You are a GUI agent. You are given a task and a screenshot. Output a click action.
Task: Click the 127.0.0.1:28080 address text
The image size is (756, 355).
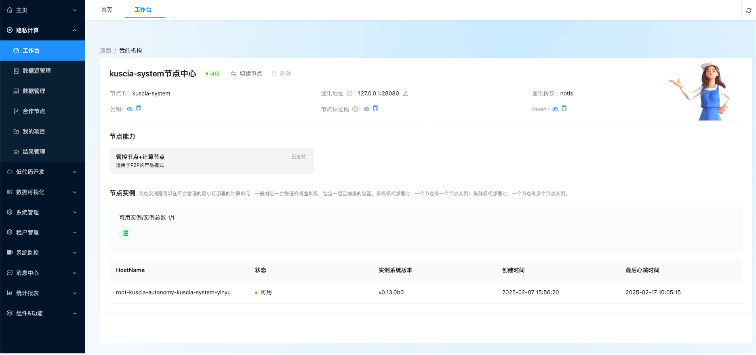[x=379, y=93]
